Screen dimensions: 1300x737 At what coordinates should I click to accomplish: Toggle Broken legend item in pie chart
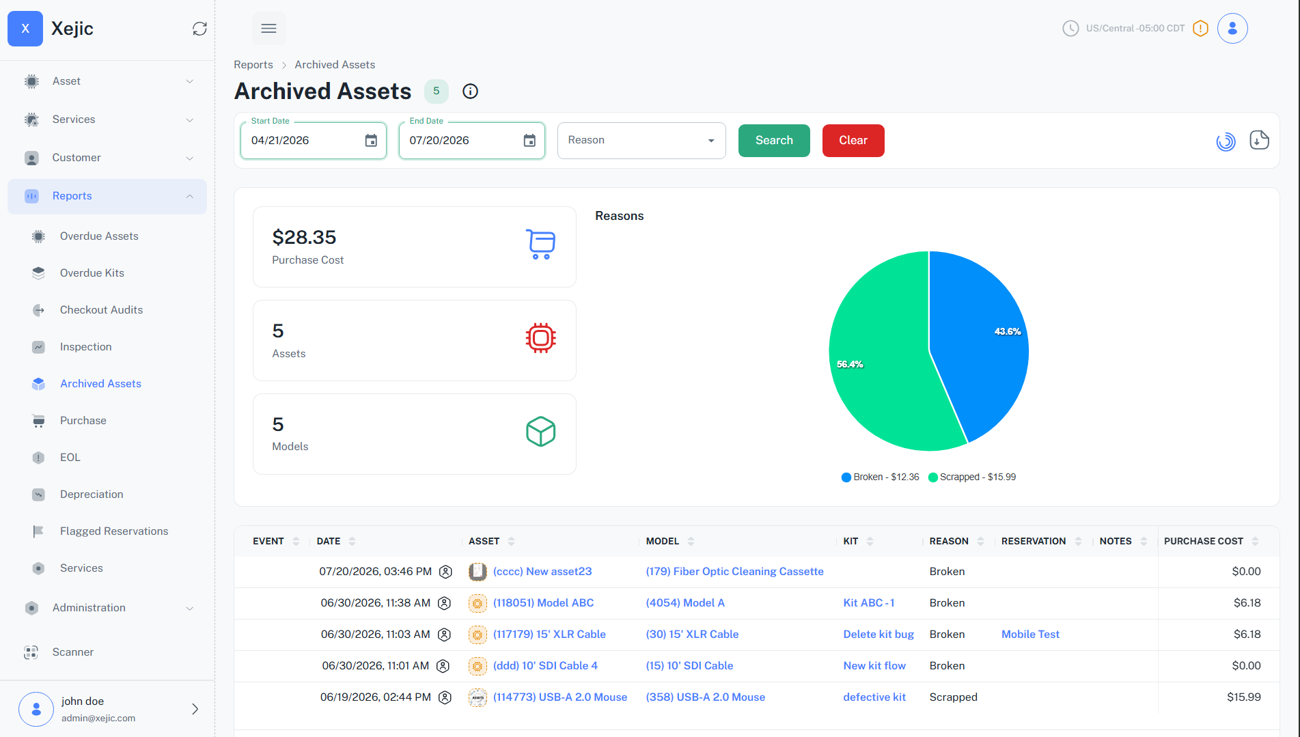[881, 477]
